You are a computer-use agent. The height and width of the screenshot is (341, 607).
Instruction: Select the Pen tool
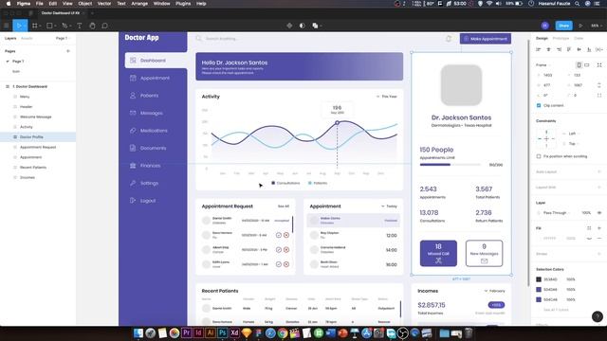[x=64, y=26]
